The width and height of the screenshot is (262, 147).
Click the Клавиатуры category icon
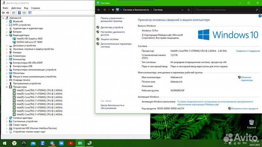coord(11,56)
